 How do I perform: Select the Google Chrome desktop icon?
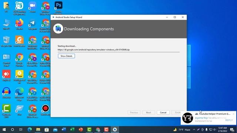click(19, 60)
